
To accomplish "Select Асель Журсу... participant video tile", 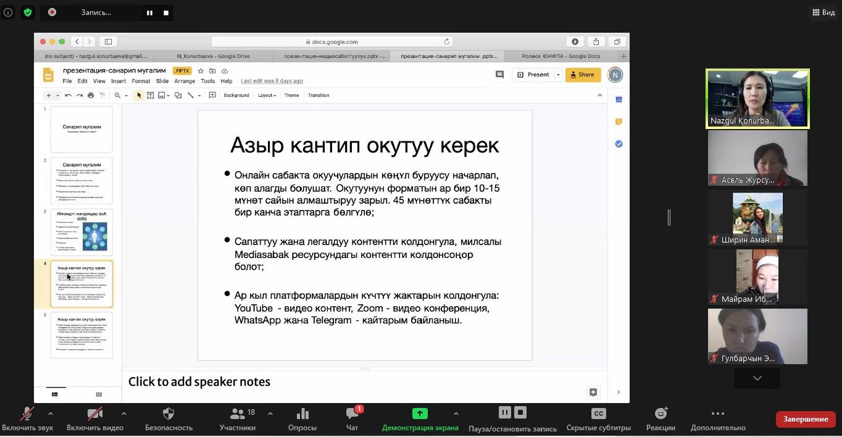I will (757, 158).
